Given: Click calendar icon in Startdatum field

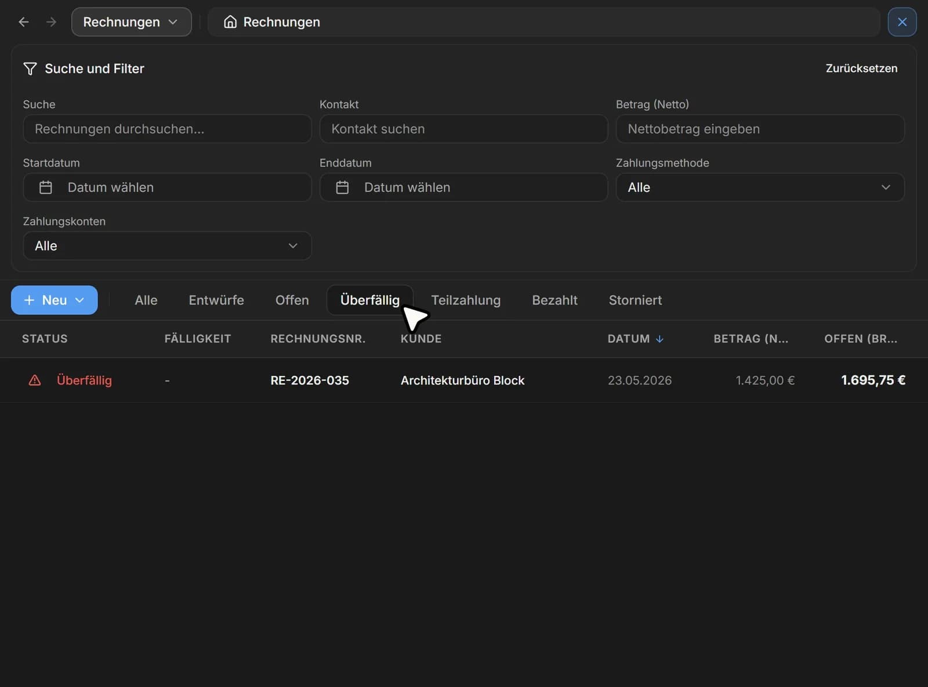Looking at the screenshot, I should click(46, 187).
